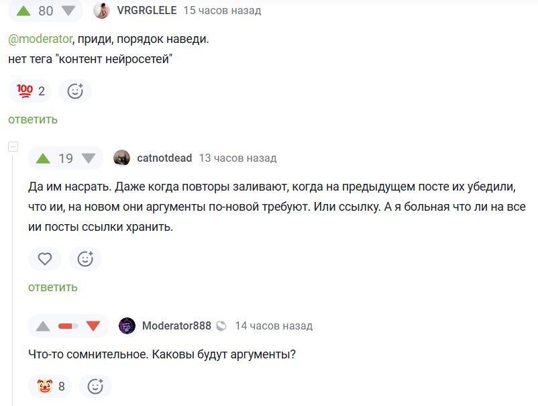Open the Moderator888 avatar thumbnail
The width and height of the screenshot is (538, 406).
127,326
